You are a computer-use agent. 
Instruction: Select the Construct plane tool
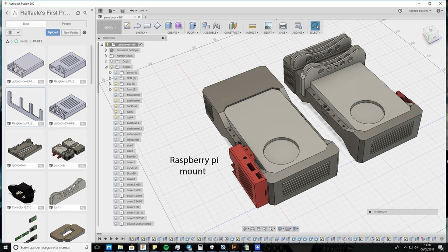point(233,26)
